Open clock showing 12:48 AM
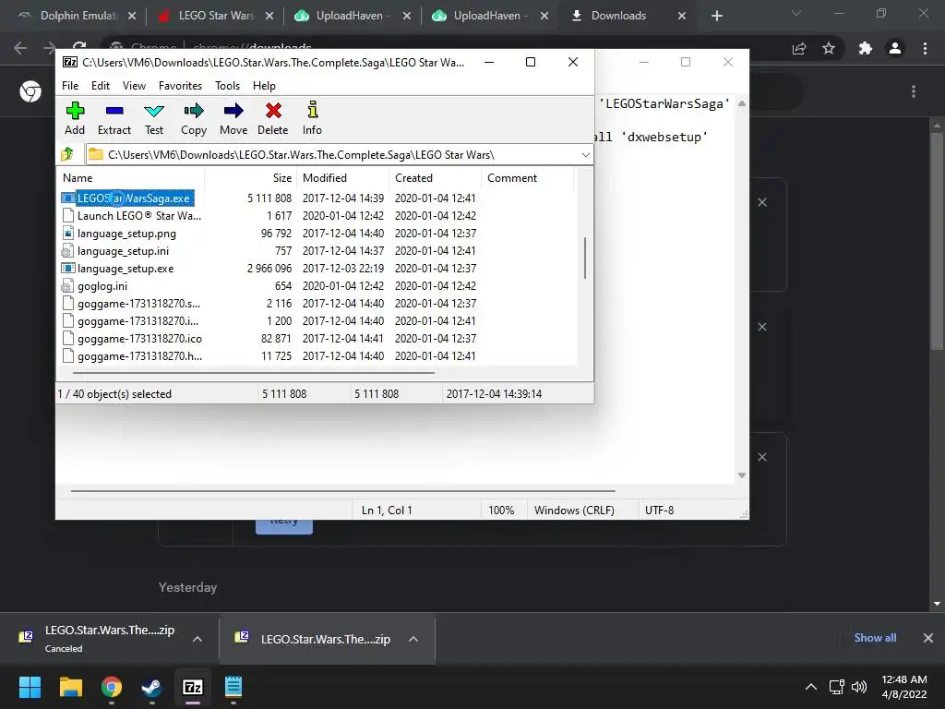Viewport: 945px width, 709px height. coord(904,687)
